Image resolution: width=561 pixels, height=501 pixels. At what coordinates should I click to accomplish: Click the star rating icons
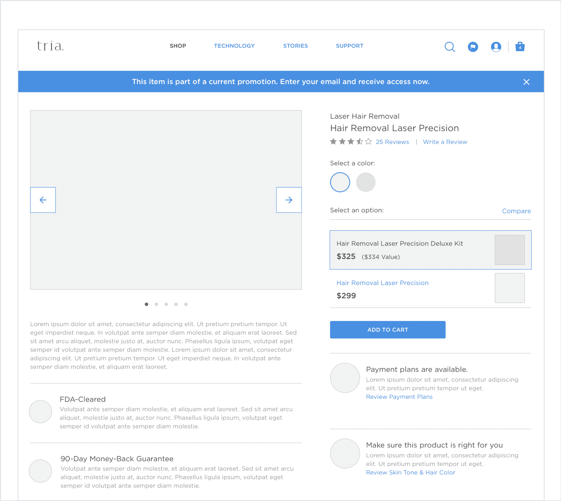(x=351, y=142)
